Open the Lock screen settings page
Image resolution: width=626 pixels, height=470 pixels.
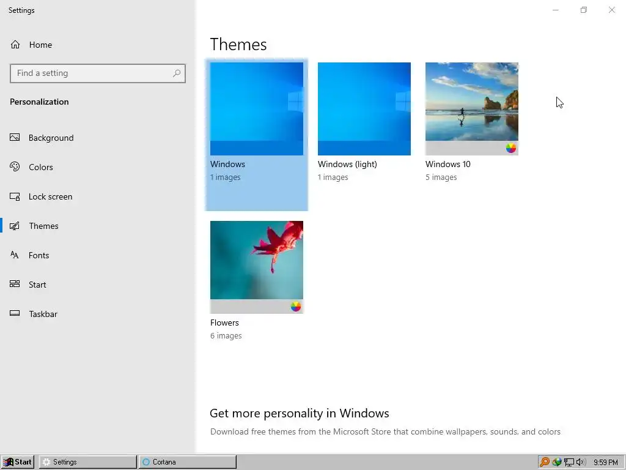[x=41, y=196]
